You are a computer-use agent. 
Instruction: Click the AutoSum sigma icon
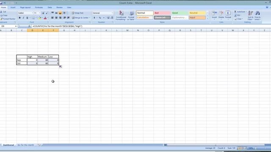tap(235, 11)
